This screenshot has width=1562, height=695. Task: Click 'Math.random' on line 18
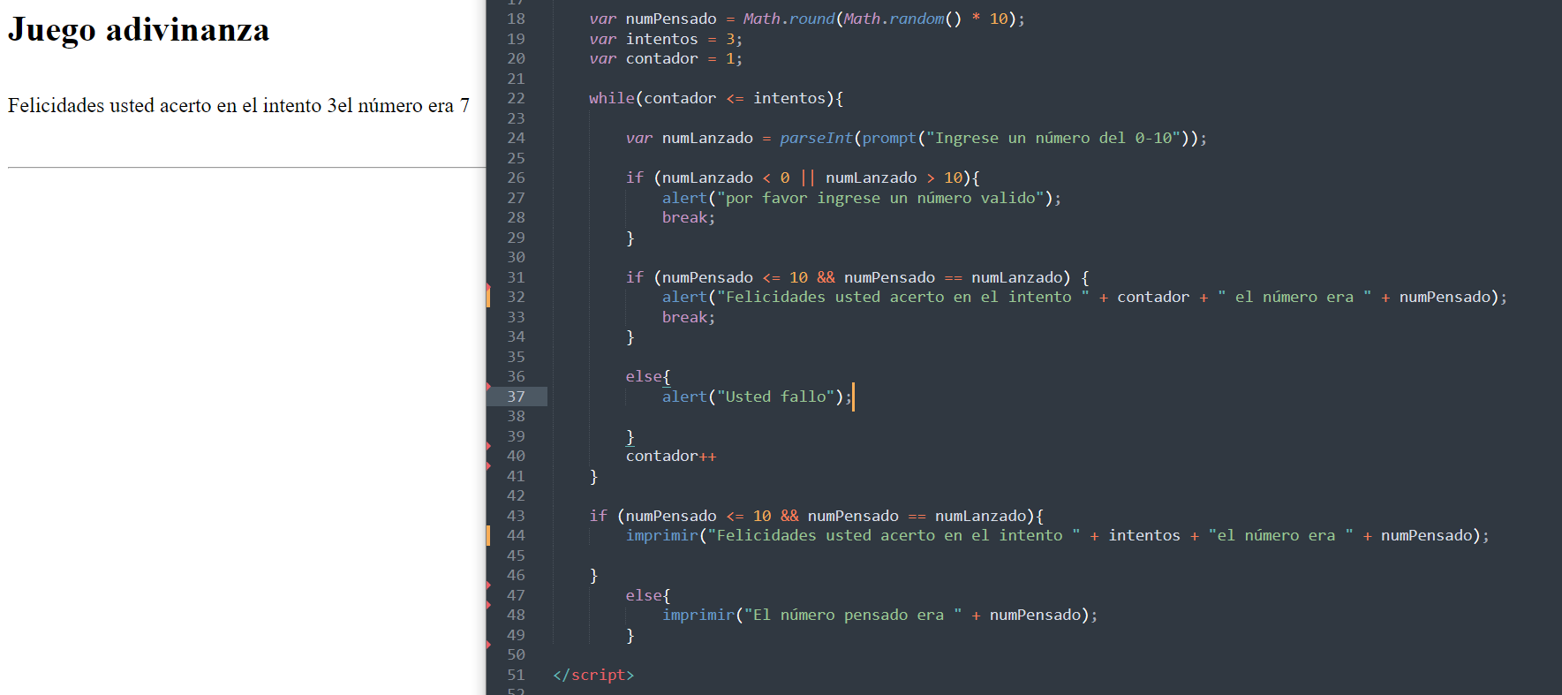894,19
